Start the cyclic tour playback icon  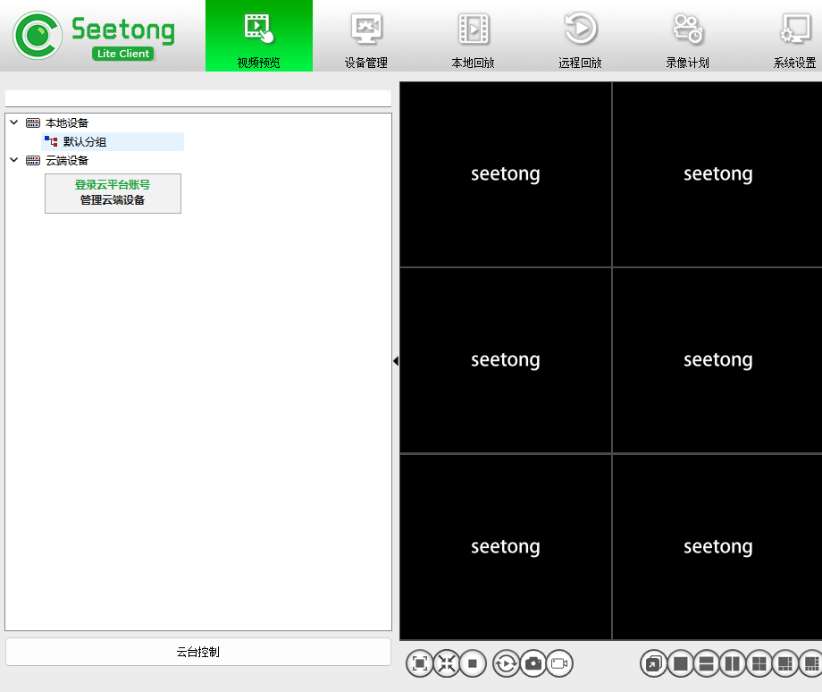tap(507, 664)
